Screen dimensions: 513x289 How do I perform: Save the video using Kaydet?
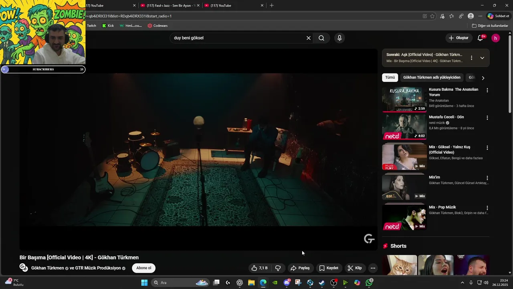[329, 268]
